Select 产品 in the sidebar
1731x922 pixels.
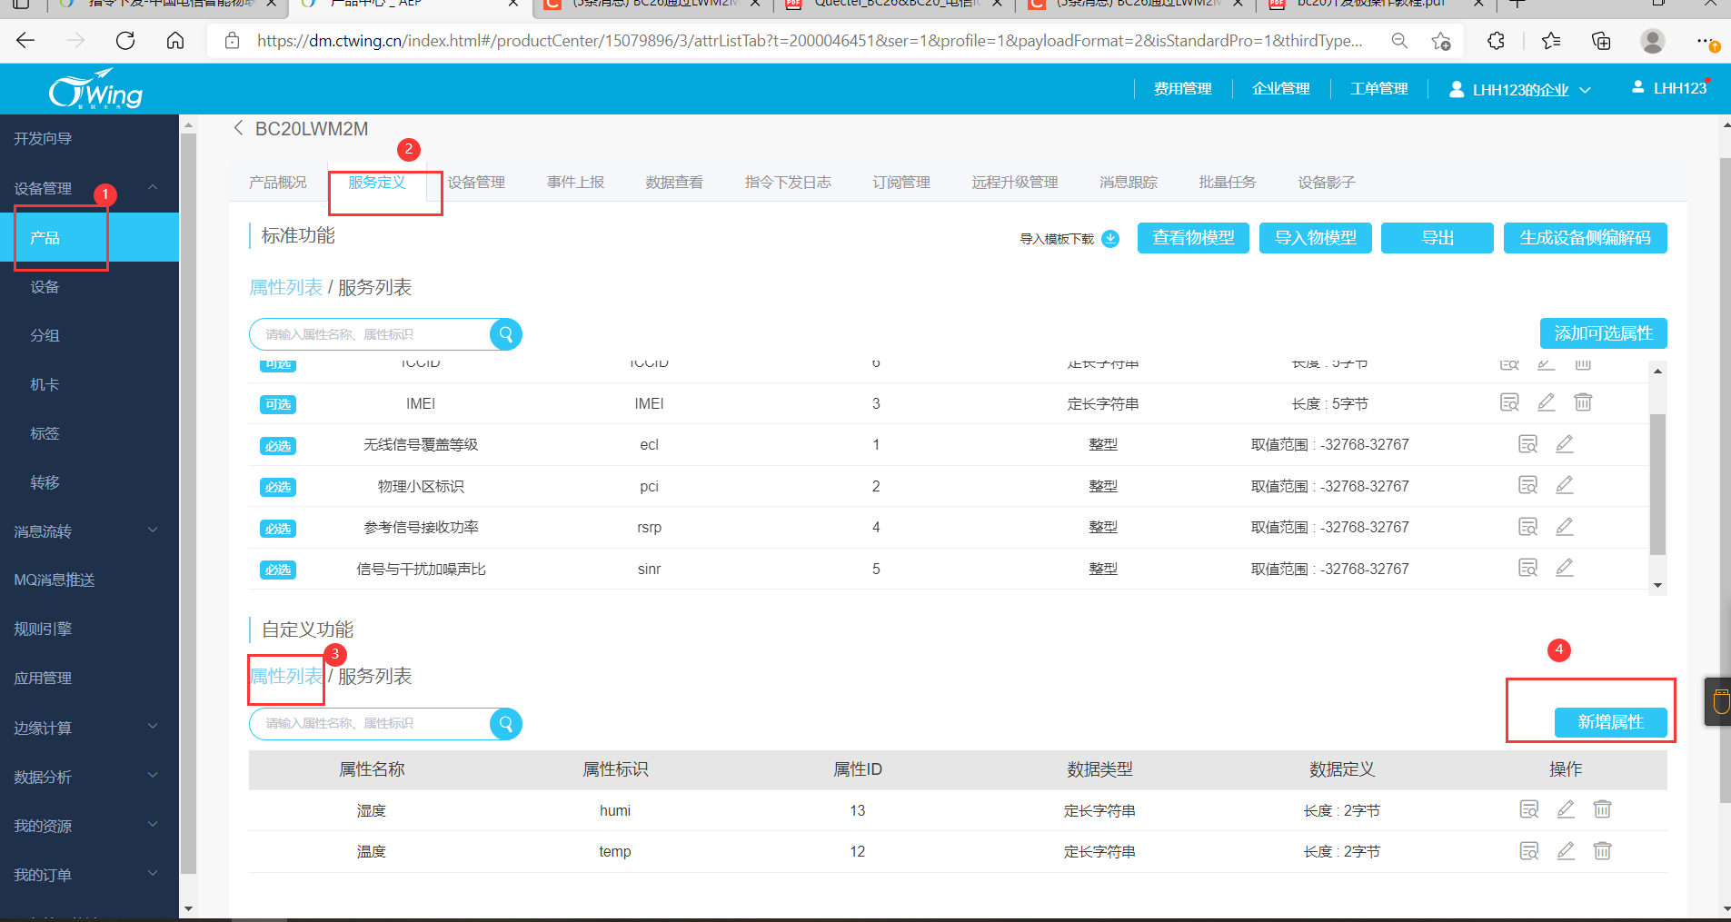click(89, 237)
